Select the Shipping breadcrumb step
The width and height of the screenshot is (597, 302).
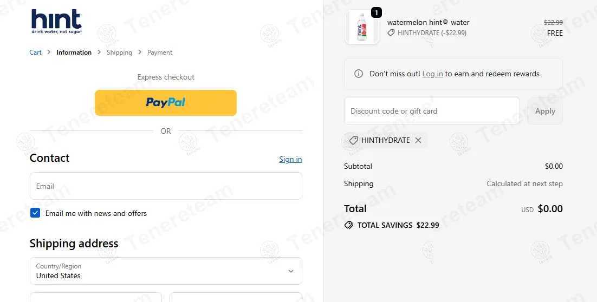[119, 52]
